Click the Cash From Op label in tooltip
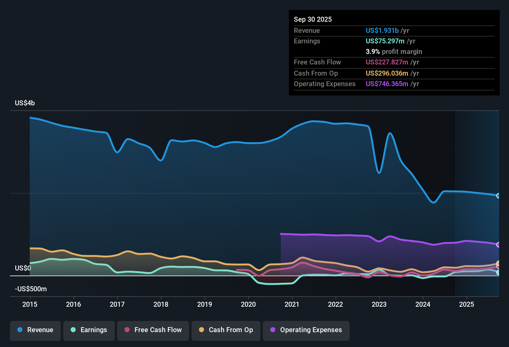The image size is (509, 347). [316, 73]
